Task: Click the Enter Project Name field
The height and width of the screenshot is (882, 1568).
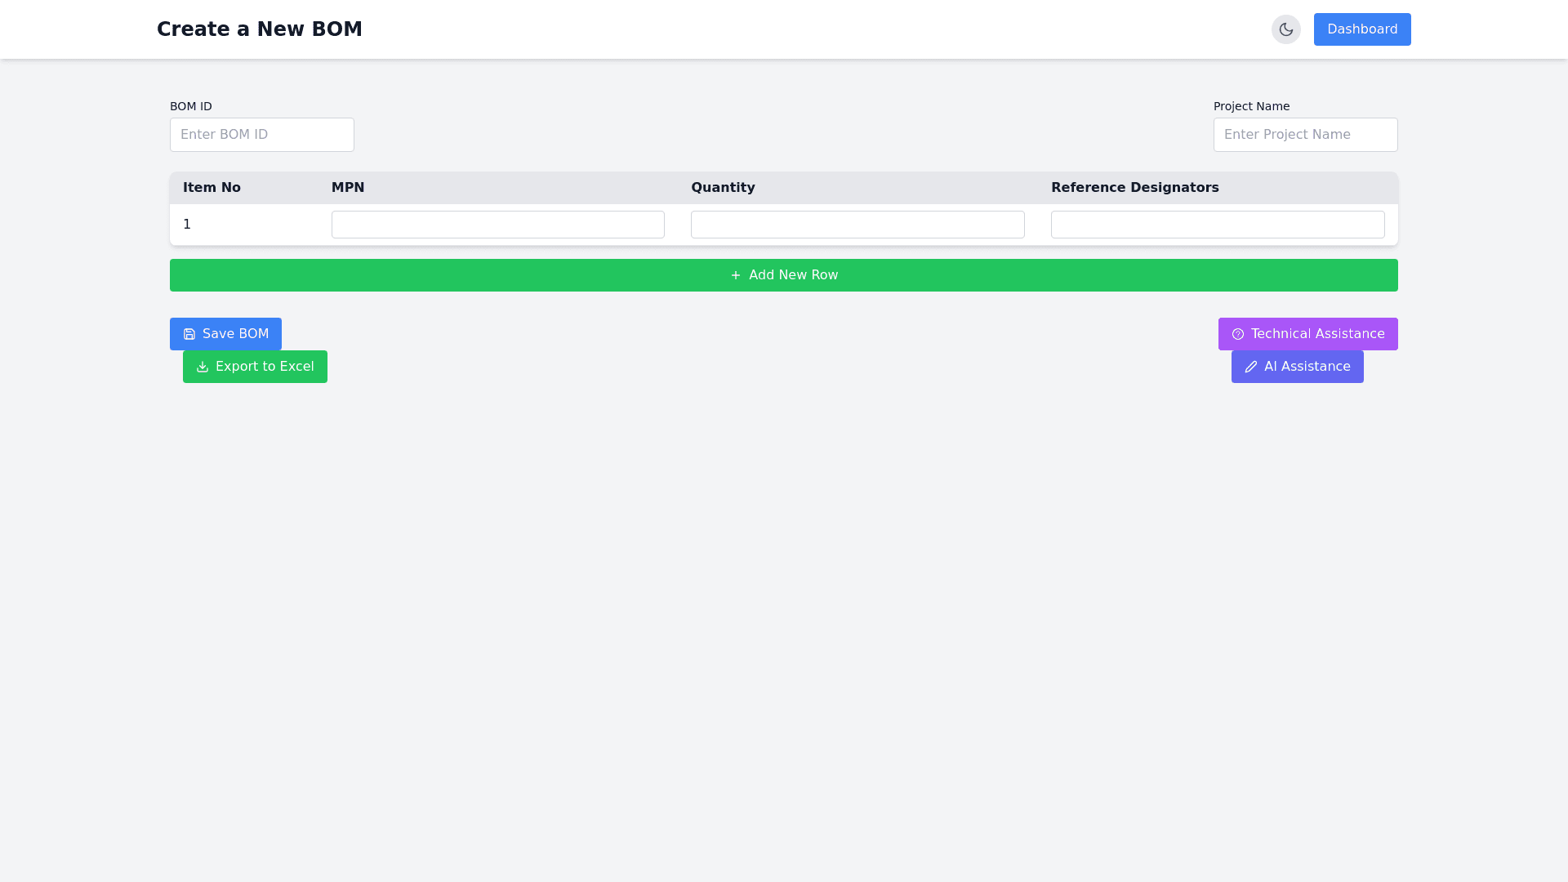Action: 1305,135
